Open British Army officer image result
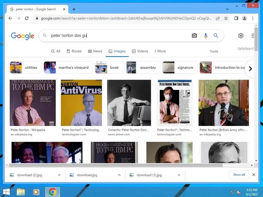Image resolution: width=263 pixels, height=197 pixels. 224,103
